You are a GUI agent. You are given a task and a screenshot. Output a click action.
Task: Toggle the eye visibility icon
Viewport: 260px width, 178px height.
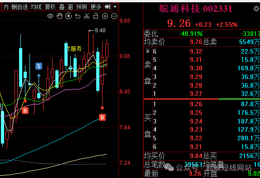click(x=50, y=16)
